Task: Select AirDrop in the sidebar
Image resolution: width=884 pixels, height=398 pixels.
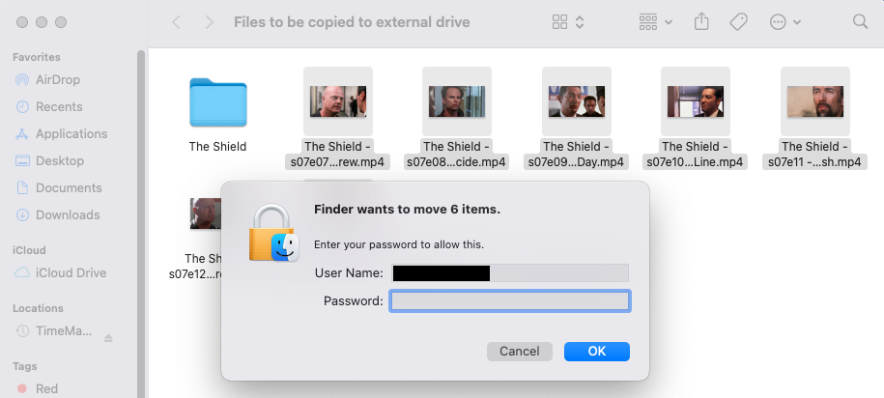Action: tap(58, 79)
